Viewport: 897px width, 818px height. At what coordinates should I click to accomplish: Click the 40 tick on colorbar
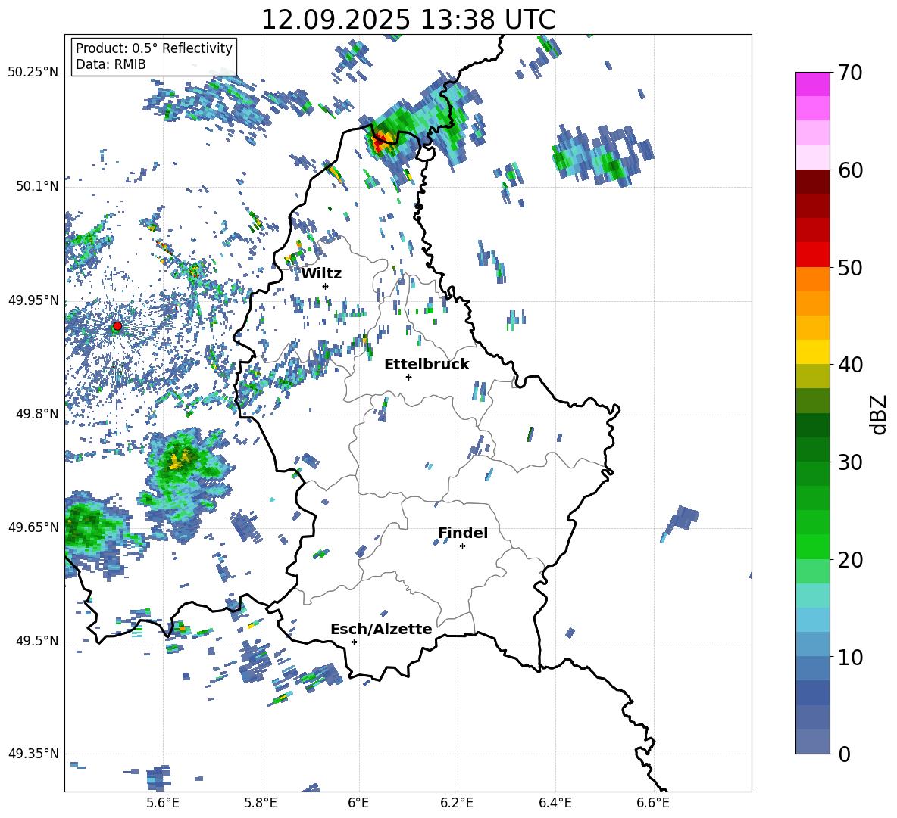(849, 365)
